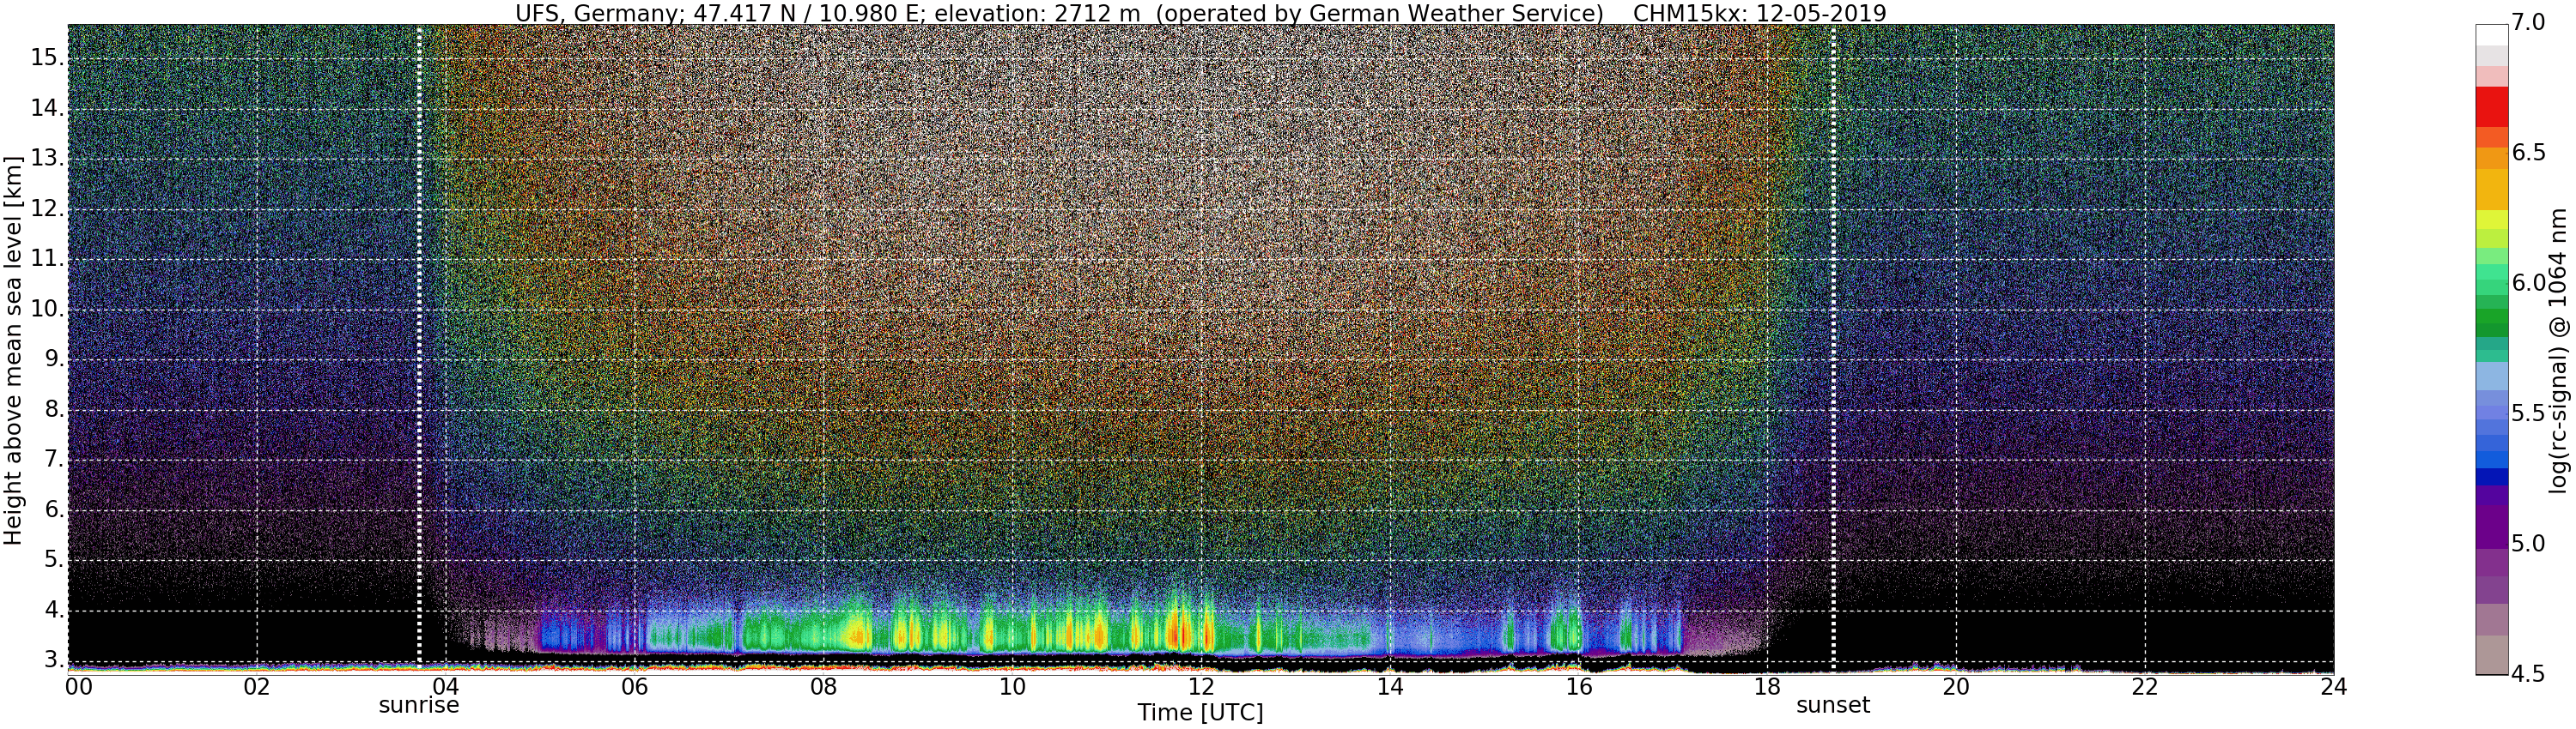
Task: Select the "14" tick on the time axis
Action: (1390, 686)
